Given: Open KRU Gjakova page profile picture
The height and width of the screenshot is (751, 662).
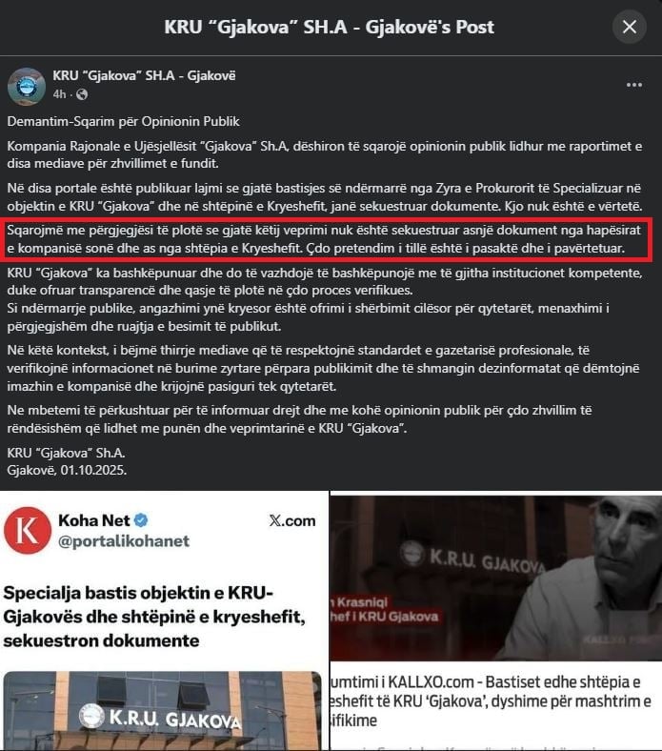Looking at the screenshot, I should click(27, 86).
